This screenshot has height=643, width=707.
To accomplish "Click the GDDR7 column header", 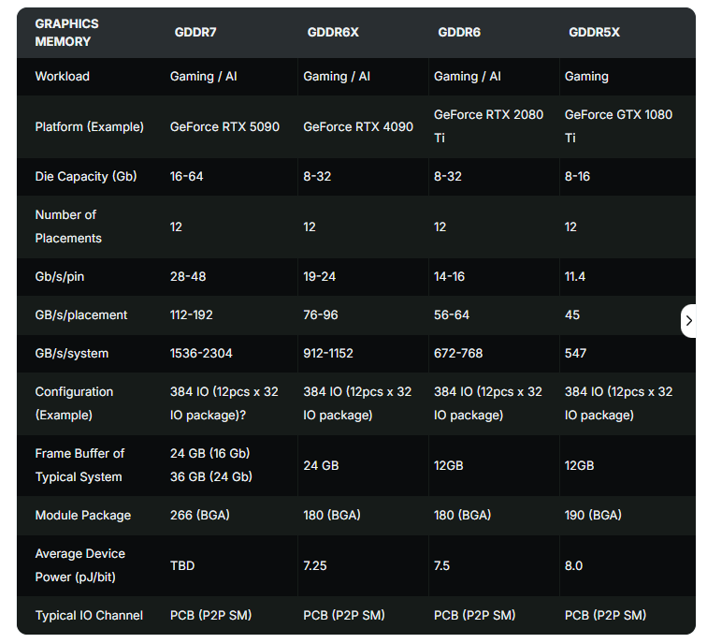I will 195,32.
